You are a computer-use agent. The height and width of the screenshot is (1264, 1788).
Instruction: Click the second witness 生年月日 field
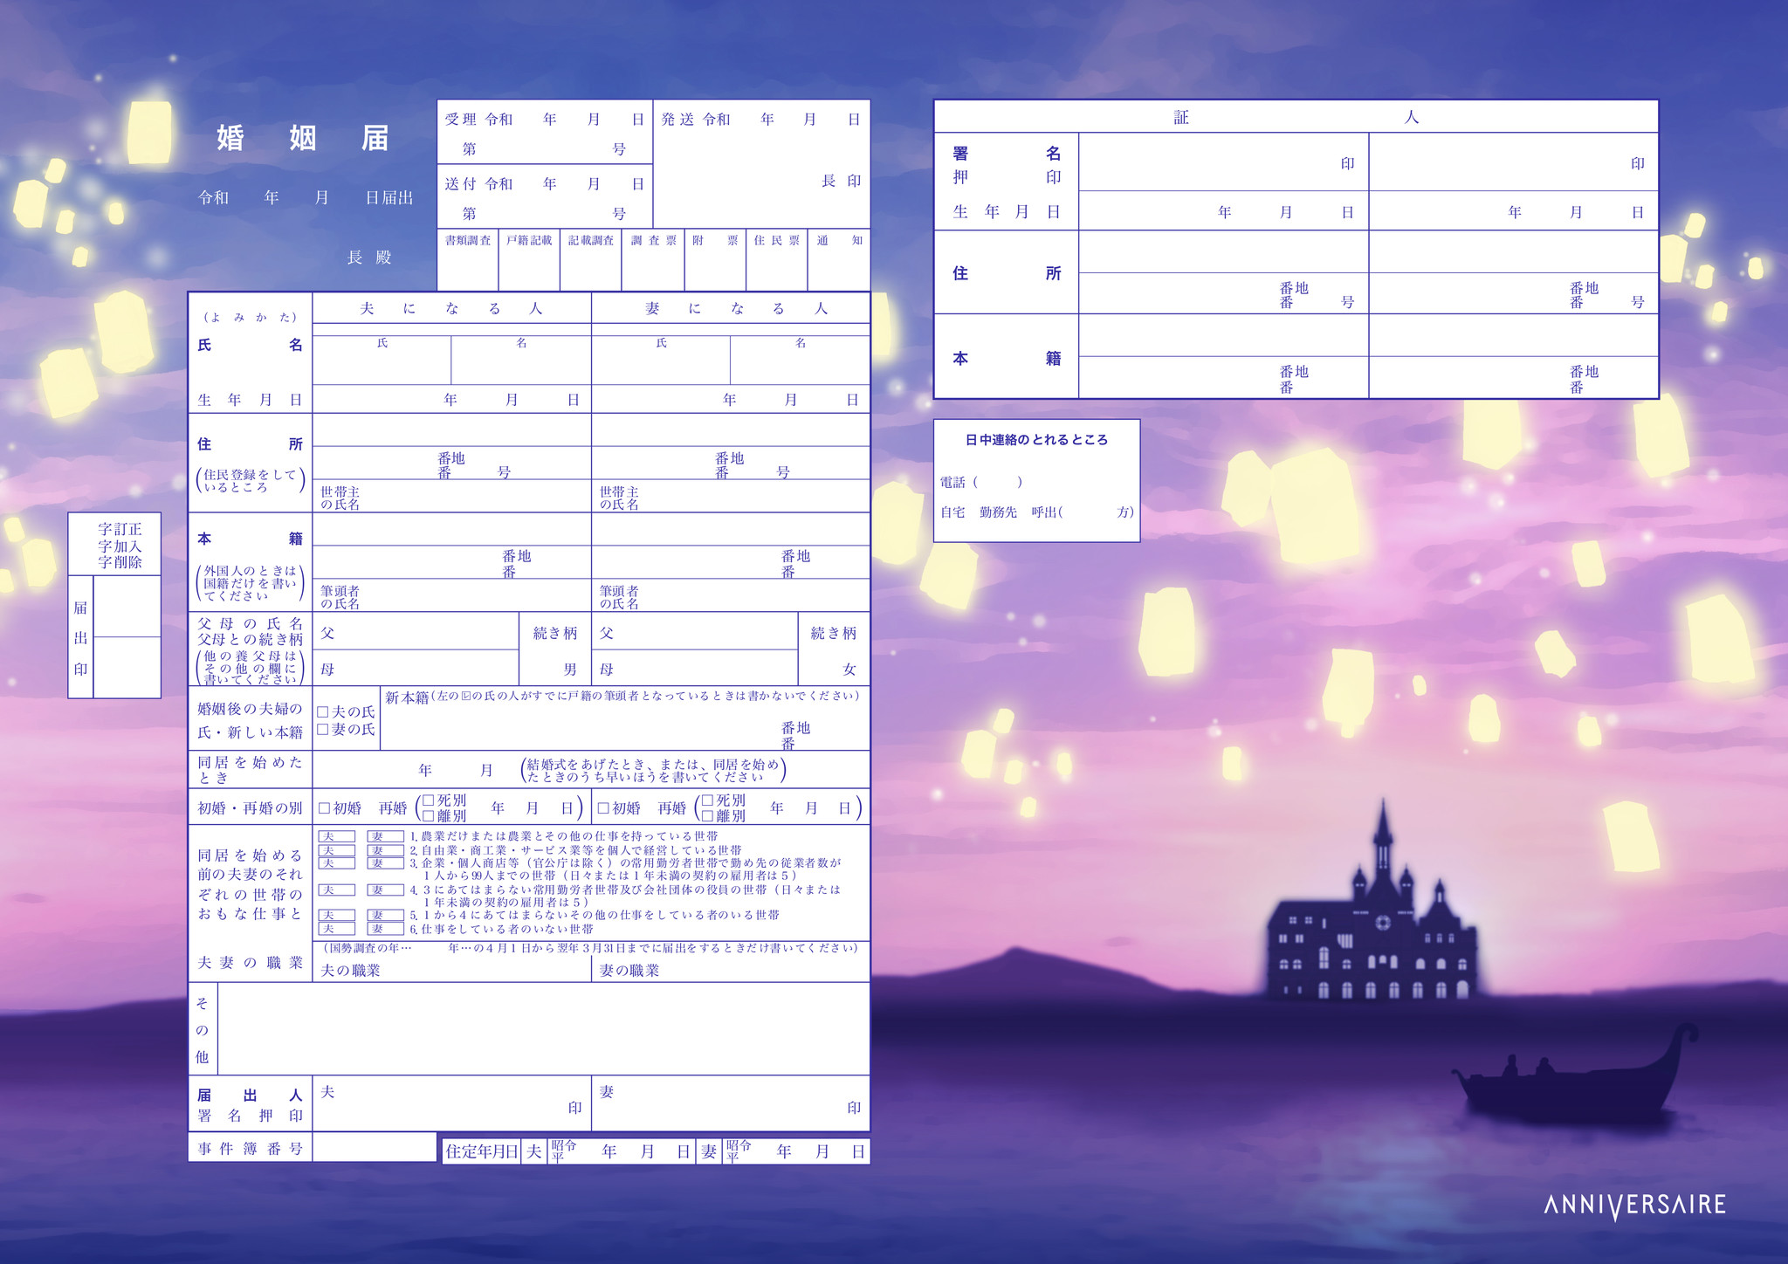(1513, 211)
